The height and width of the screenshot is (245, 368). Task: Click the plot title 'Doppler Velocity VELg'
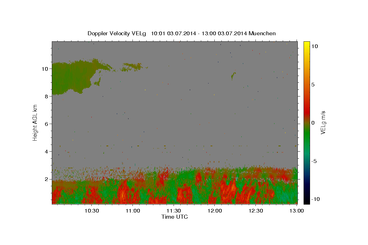[x=117, y=33]
